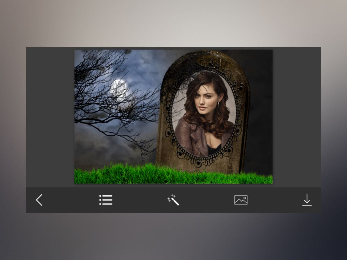Viewport: 347px width, 260px height.
Task: Go back using the left arrow icon
Action: 39,200
